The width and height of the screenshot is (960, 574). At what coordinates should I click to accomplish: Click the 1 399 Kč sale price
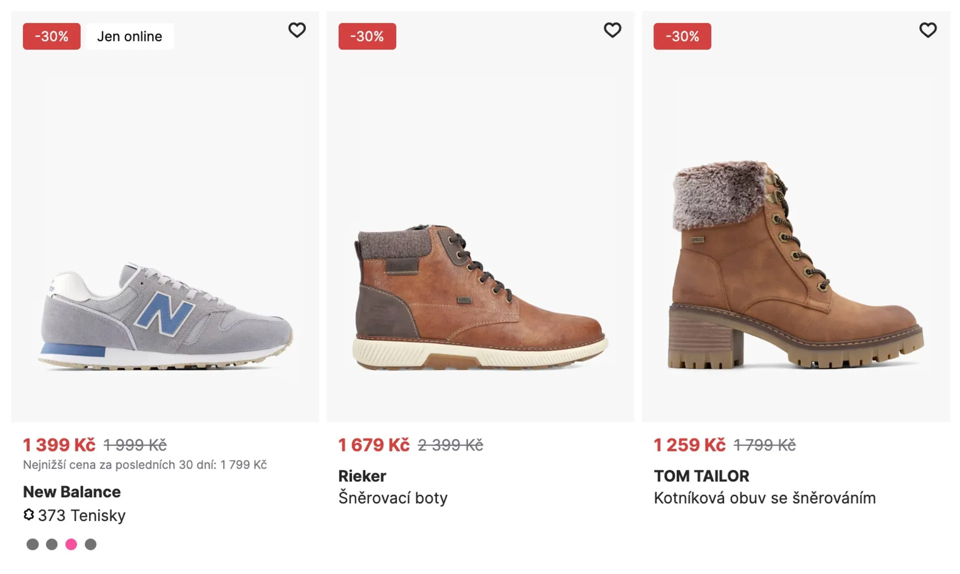59,445
